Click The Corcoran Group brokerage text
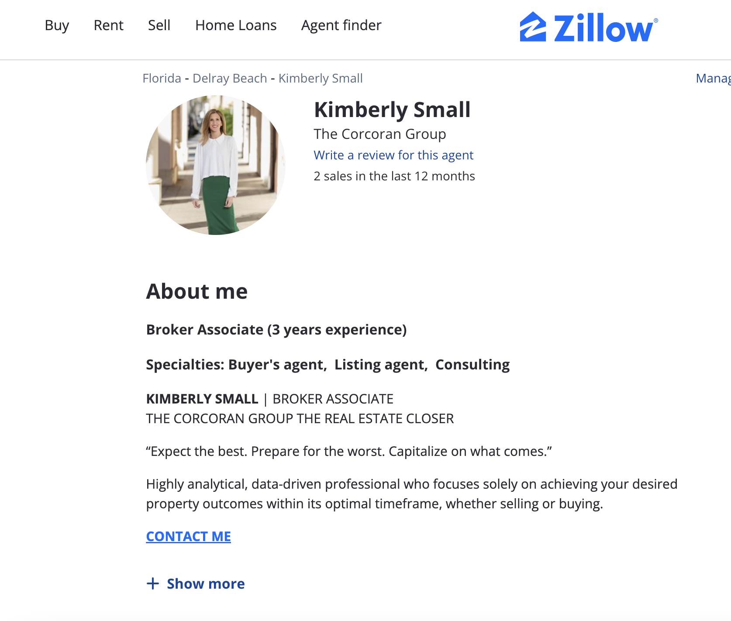731x621 pixels. coord(379,134)
